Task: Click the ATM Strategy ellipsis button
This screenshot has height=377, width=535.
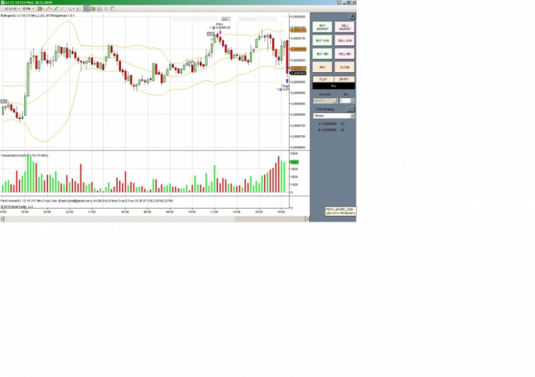Action: point(350,109)
